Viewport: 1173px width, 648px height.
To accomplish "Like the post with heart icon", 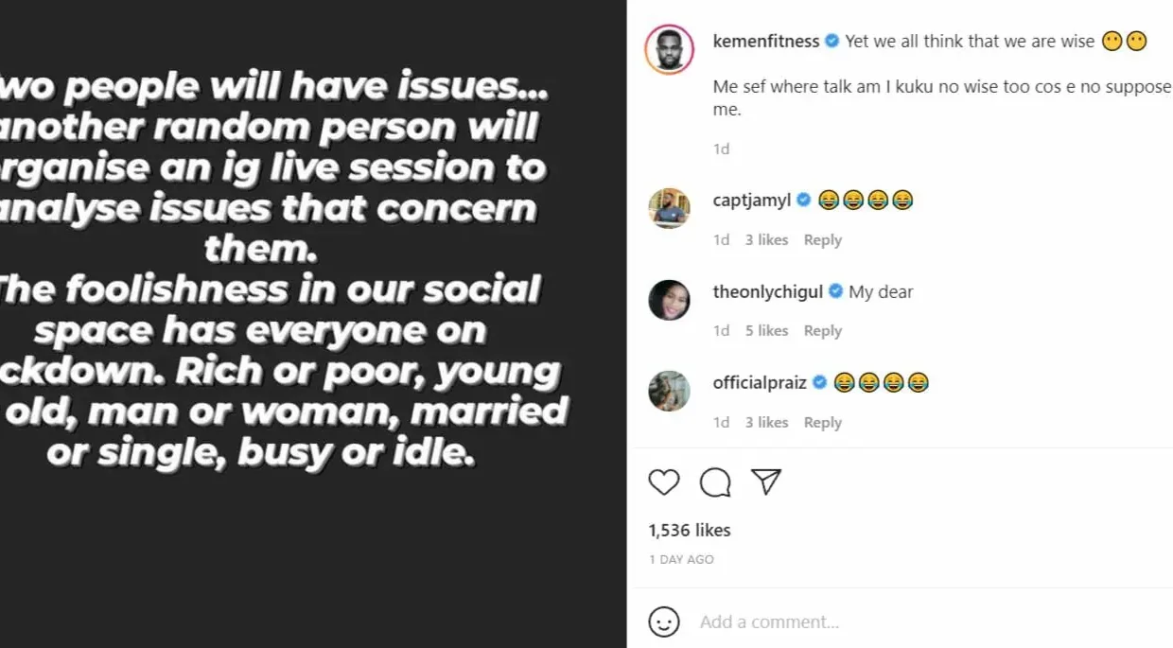I will tap(664, 482).
